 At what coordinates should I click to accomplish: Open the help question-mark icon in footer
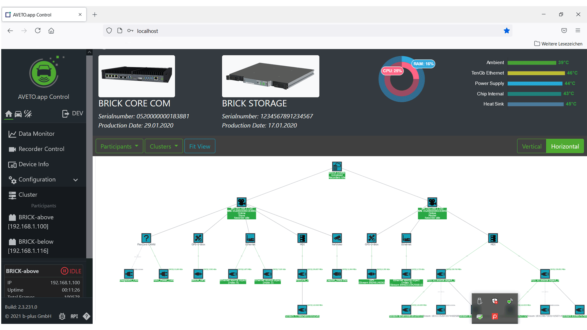pos(87,316)
